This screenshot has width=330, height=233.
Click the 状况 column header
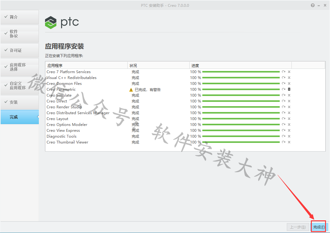[x=159, y=65]
